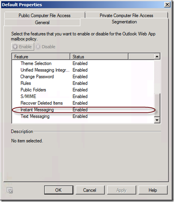
Task: Open the Private Computer File Access tab
Action: point(127,15)
